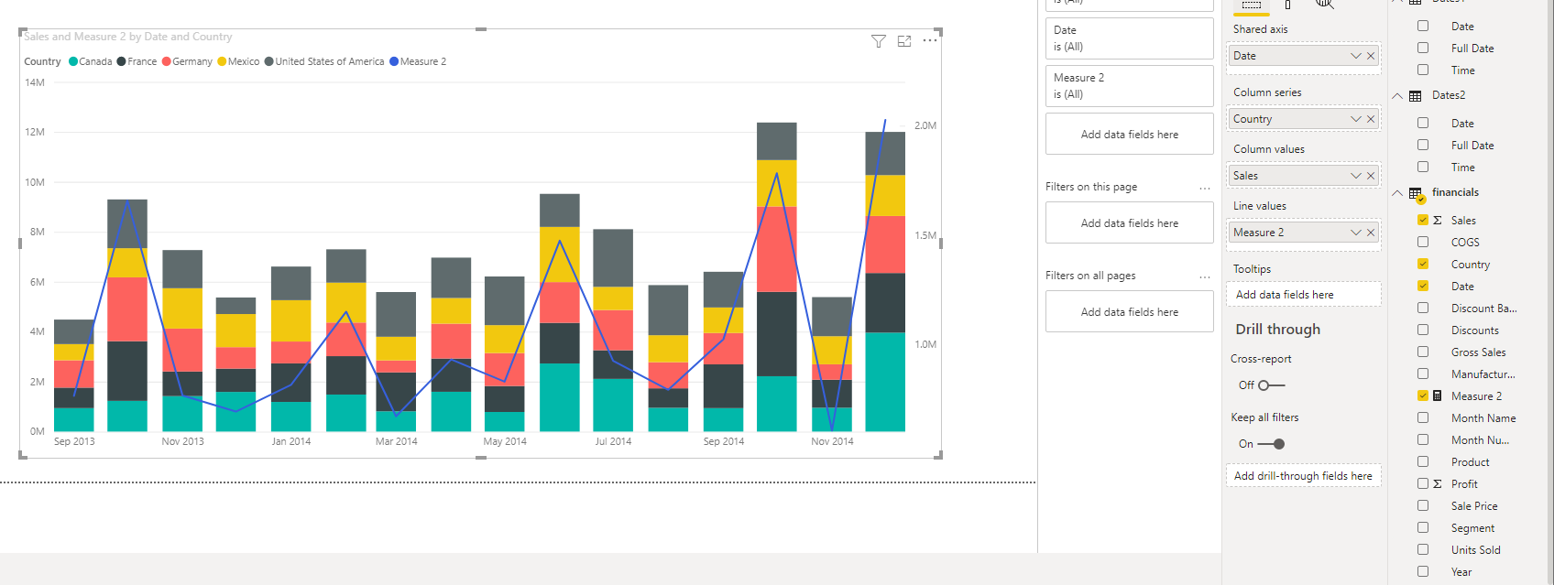The image size is (1554, 585).
Task: Toggle the Keep all filters switch
Action: coord(1272,444)
